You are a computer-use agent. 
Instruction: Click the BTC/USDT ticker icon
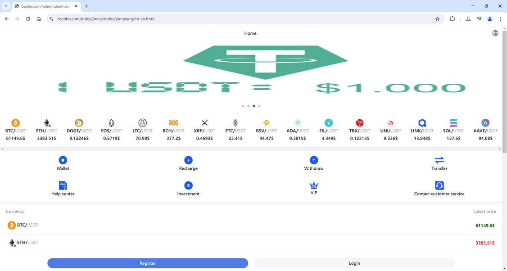(x=15, y=122)
